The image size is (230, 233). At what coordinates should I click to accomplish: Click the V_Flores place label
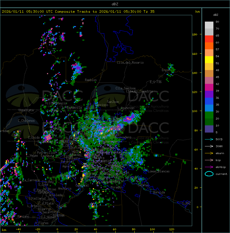click(42, 223)
